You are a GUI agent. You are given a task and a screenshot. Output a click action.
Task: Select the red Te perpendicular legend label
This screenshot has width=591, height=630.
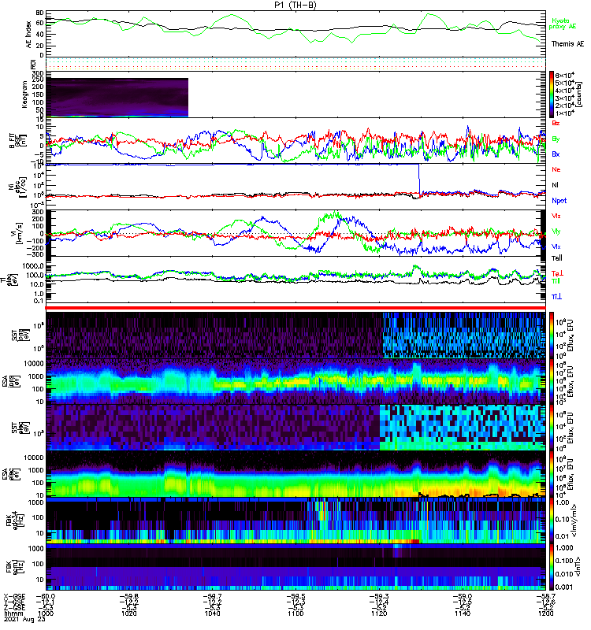pos(557,273)
